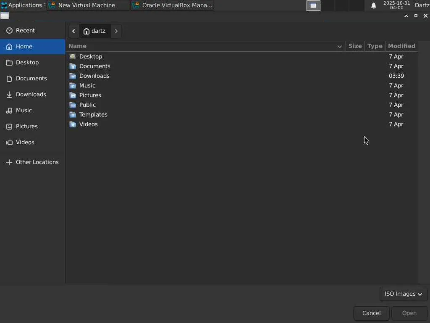Click the Downloads folder icon in file list

[x=73, y=76]
